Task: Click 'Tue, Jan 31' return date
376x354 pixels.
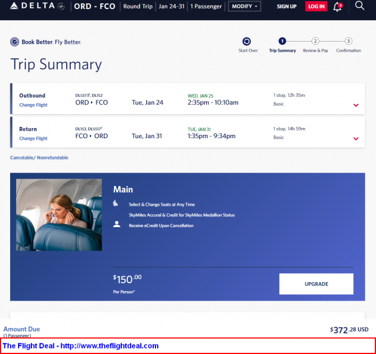Action: tap(147, 136)
